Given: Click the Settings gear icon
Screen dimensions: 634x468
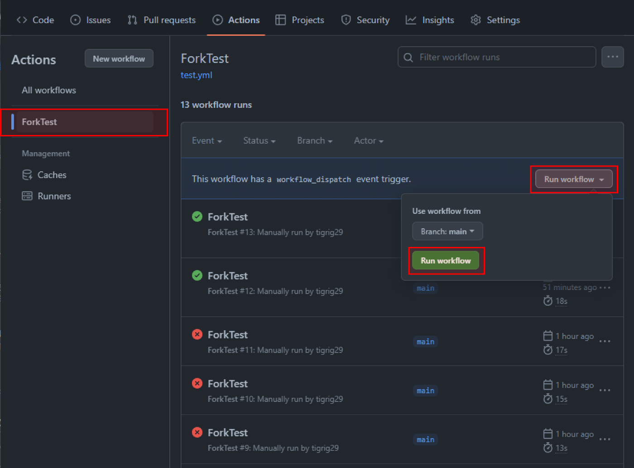Looking at the screenshot, I should tap(475, 20).
